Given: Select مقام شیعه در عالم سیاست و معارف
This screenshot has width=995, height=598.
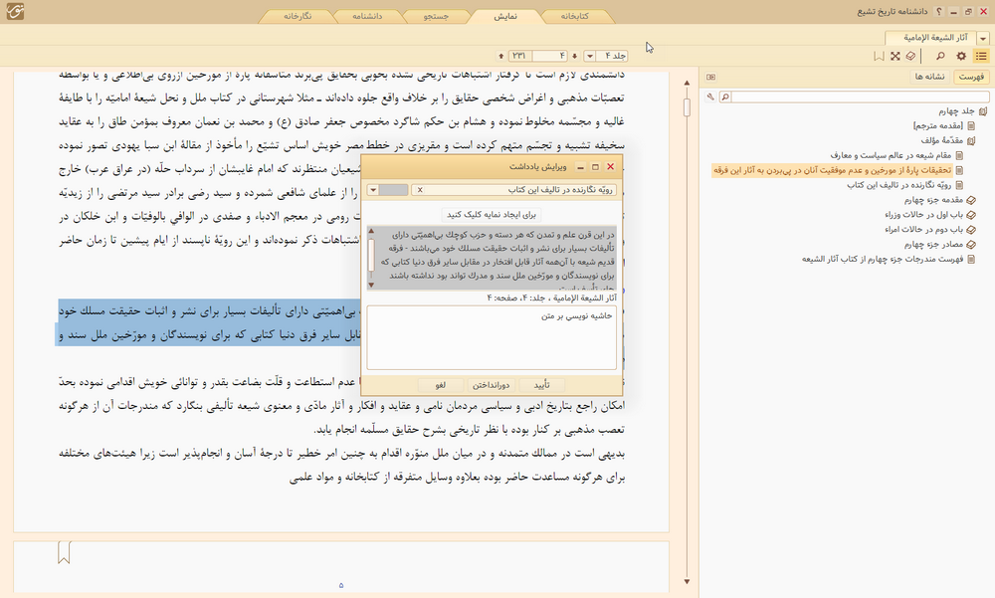Looking at the screenshot, I should [891, 155].
